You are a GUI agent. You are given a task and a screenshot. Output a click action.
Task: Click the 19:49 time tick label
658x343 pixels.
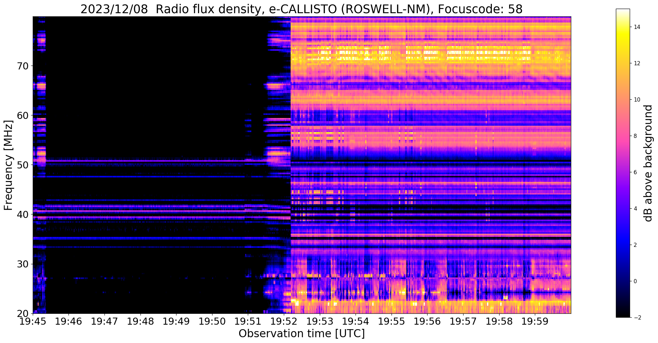(x=176, y=321)
